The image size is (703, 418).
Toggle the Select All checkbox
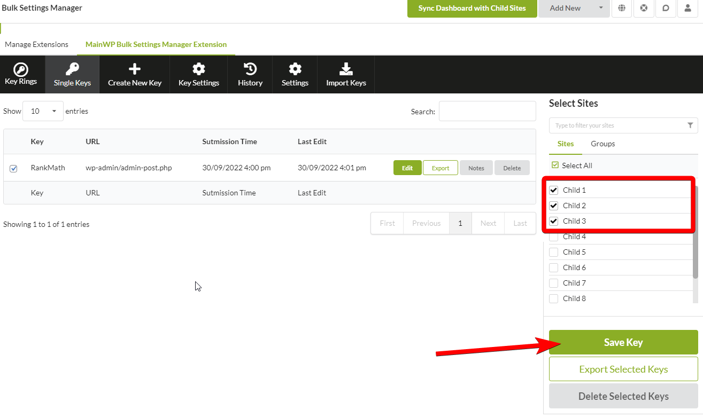point(555,165)
